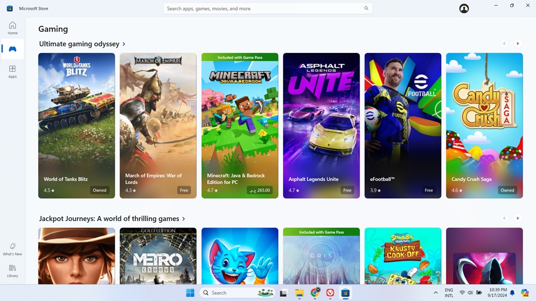Screen dimensions: 536x301
Task: Open Minecraft: Java & Bedrock Edition card
Action: pos(240,125)
